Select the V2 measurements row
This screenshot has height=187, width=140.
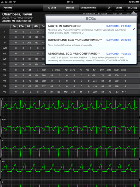click(x=70, y=70)
